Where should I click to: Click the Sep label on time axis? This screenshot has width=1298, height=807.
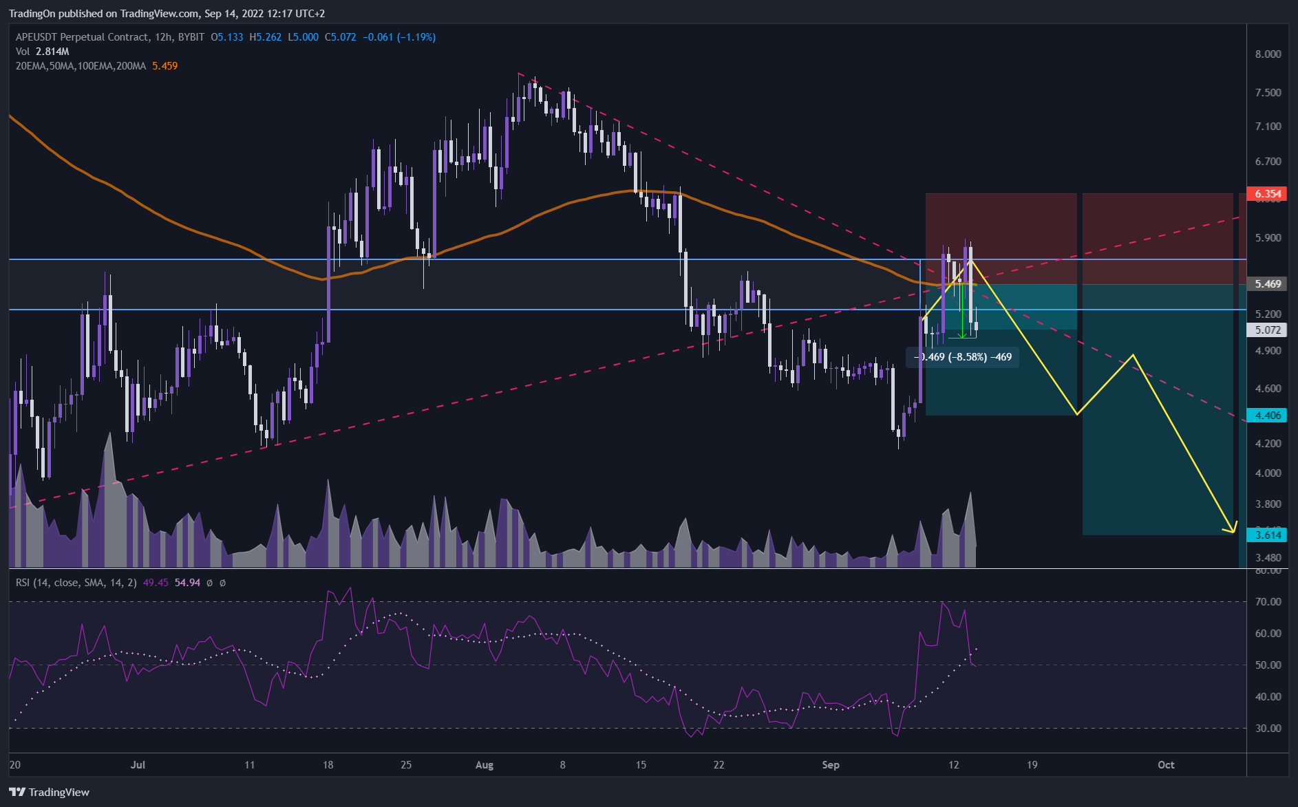click(x=831, y=765)
